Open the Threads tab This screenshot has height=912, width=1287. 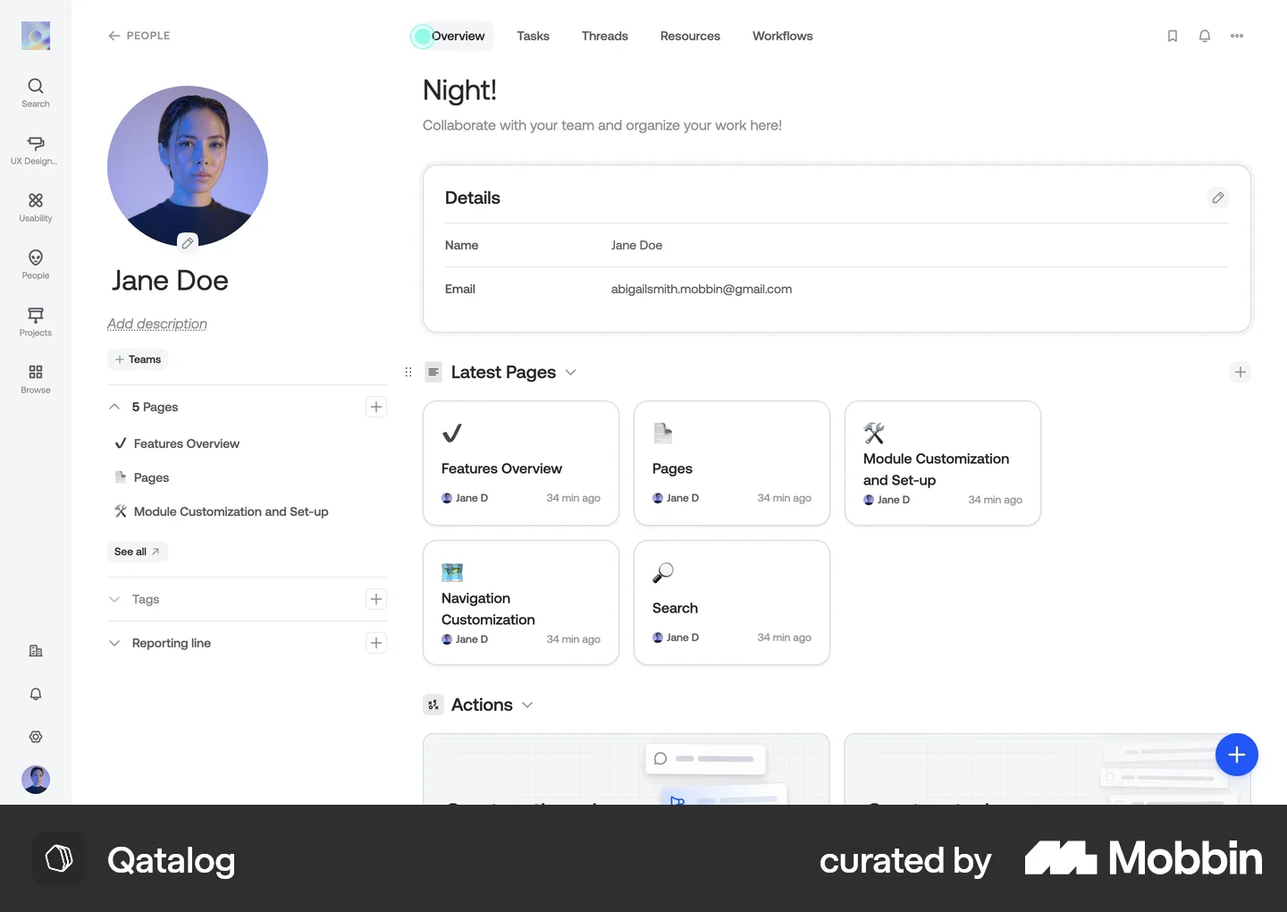tap(605, 36)
